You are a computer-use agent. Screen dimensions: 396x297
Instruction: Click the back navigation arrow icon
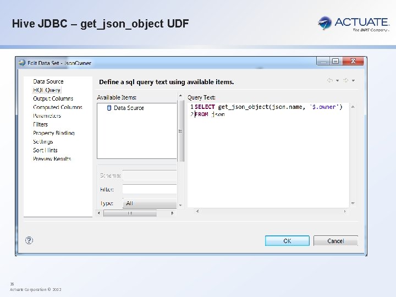click(330, 80)
